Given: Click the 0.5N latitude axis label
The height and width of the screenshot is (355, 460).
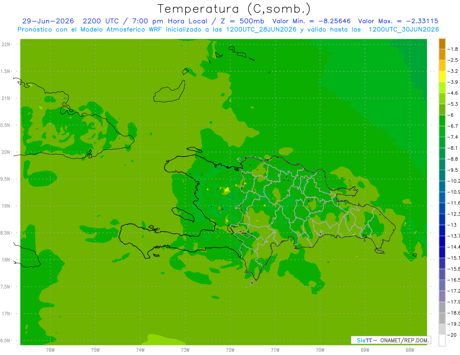Looking at the screenshot, I should (x=6, y=125).
